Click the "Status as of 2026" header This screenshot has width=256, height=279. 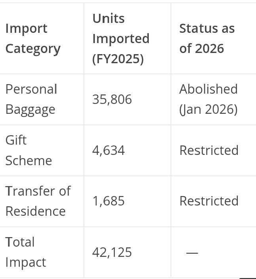[207, 38]
